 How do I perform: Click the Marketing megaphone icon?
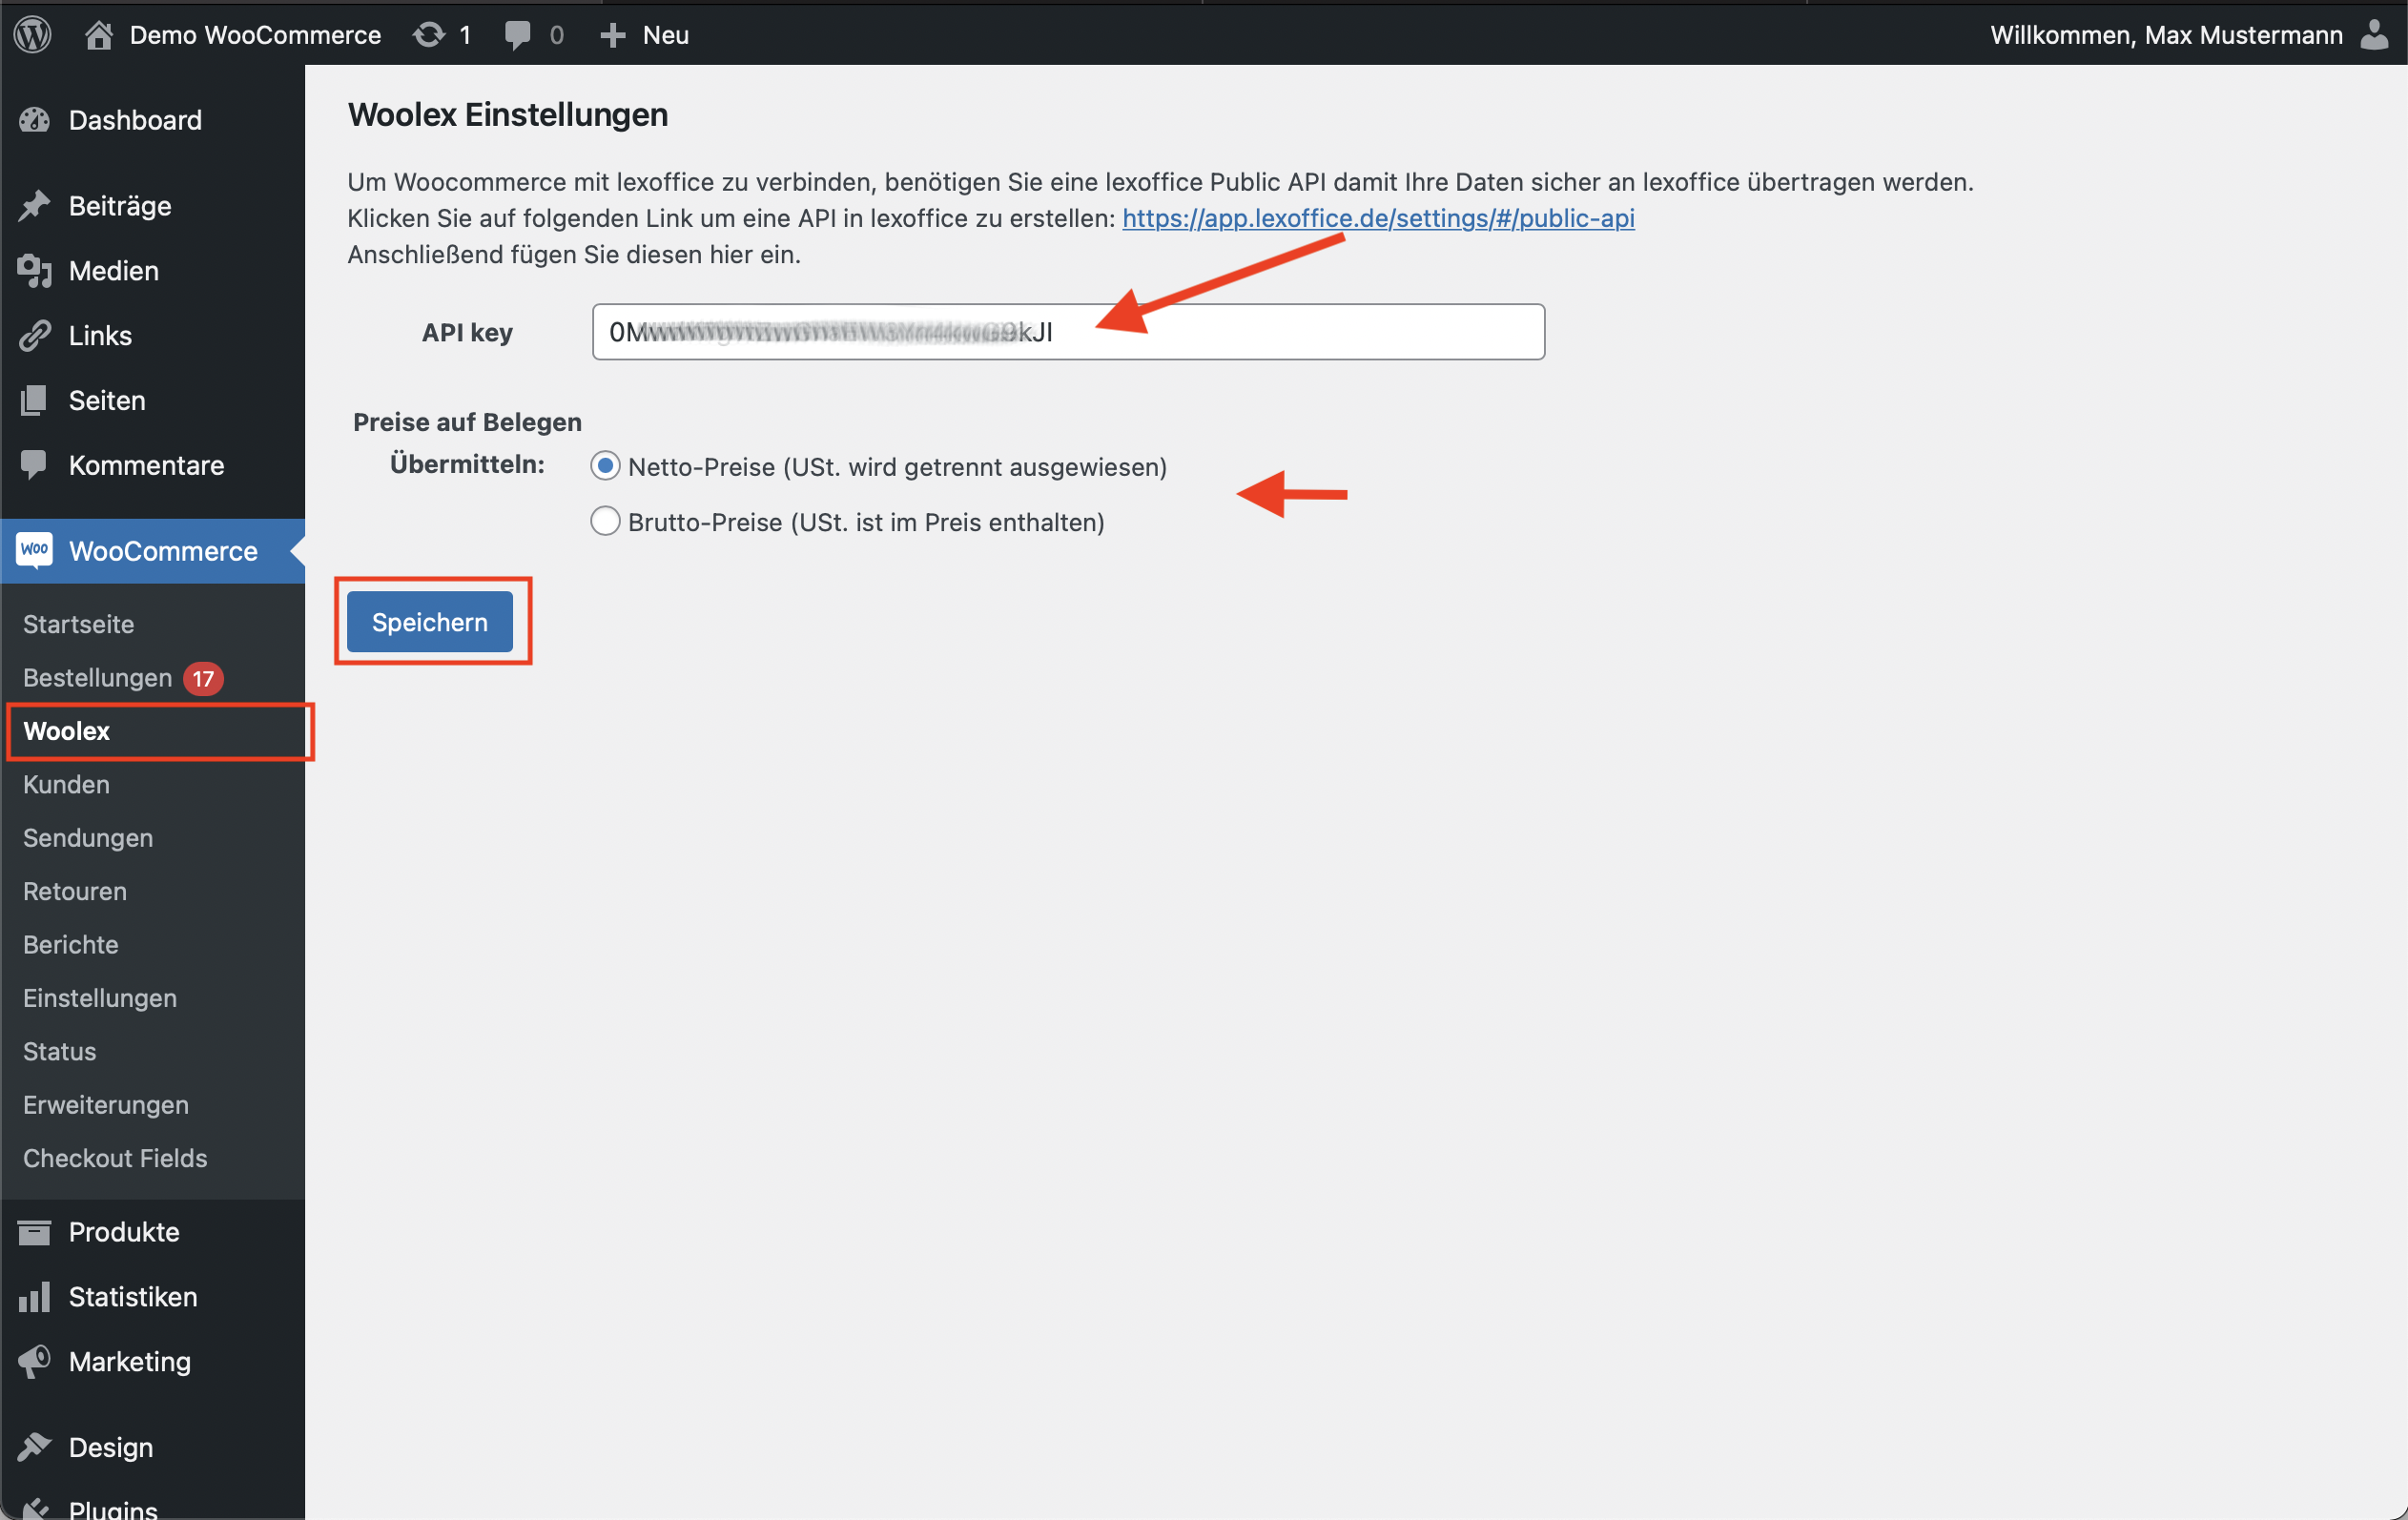pos(34,1362)
